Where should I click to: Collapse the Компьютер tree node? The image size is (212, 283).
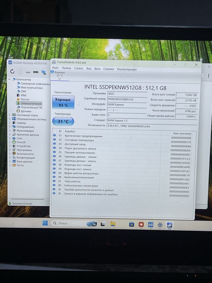pyautogui.click(x=9, y=79)
